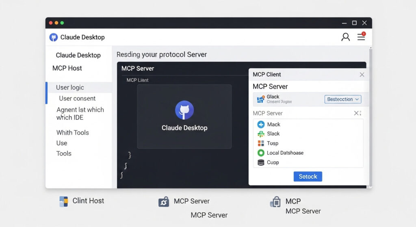Click the Claude Desktop card in dark panel
Viewport: 416px width, 227px height.
(x=184, y=117)
